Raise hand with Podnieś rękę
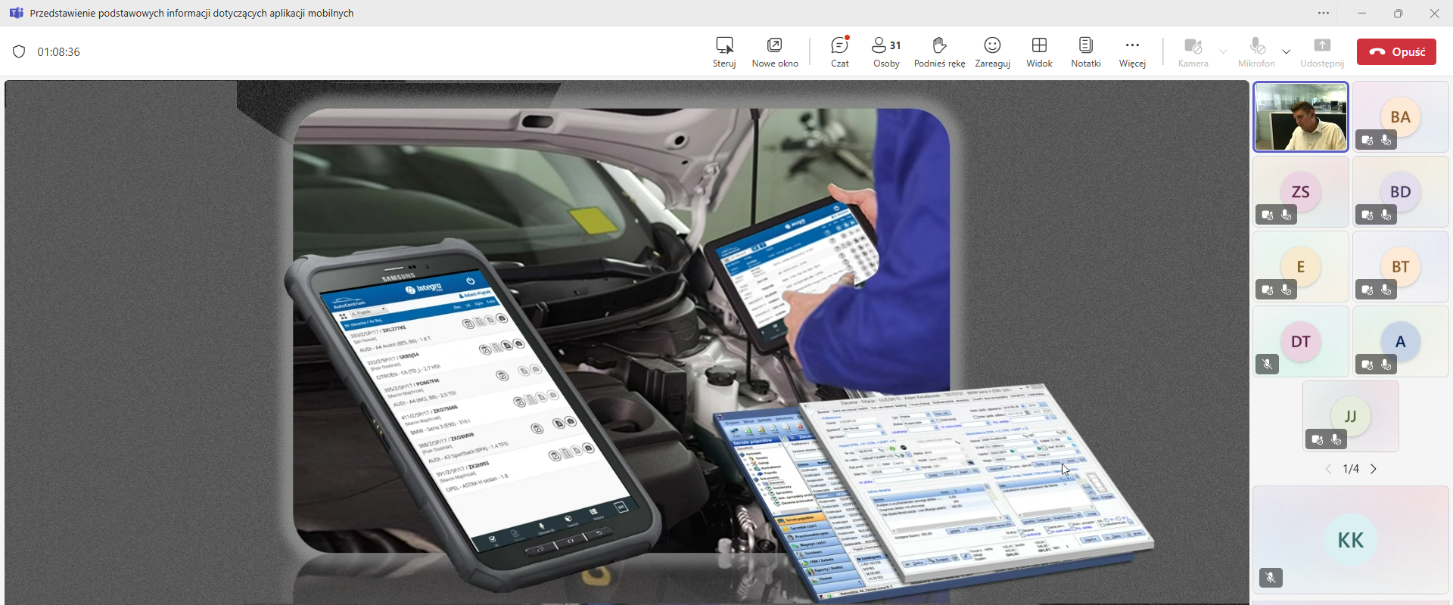This screenshot has height=605, width=1453. [939, 52]
